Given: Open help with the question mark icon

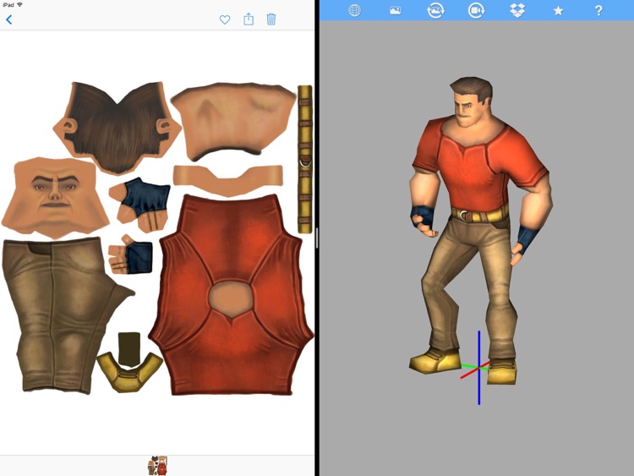Looking at the screenshot, I should (x=598, y=10).
